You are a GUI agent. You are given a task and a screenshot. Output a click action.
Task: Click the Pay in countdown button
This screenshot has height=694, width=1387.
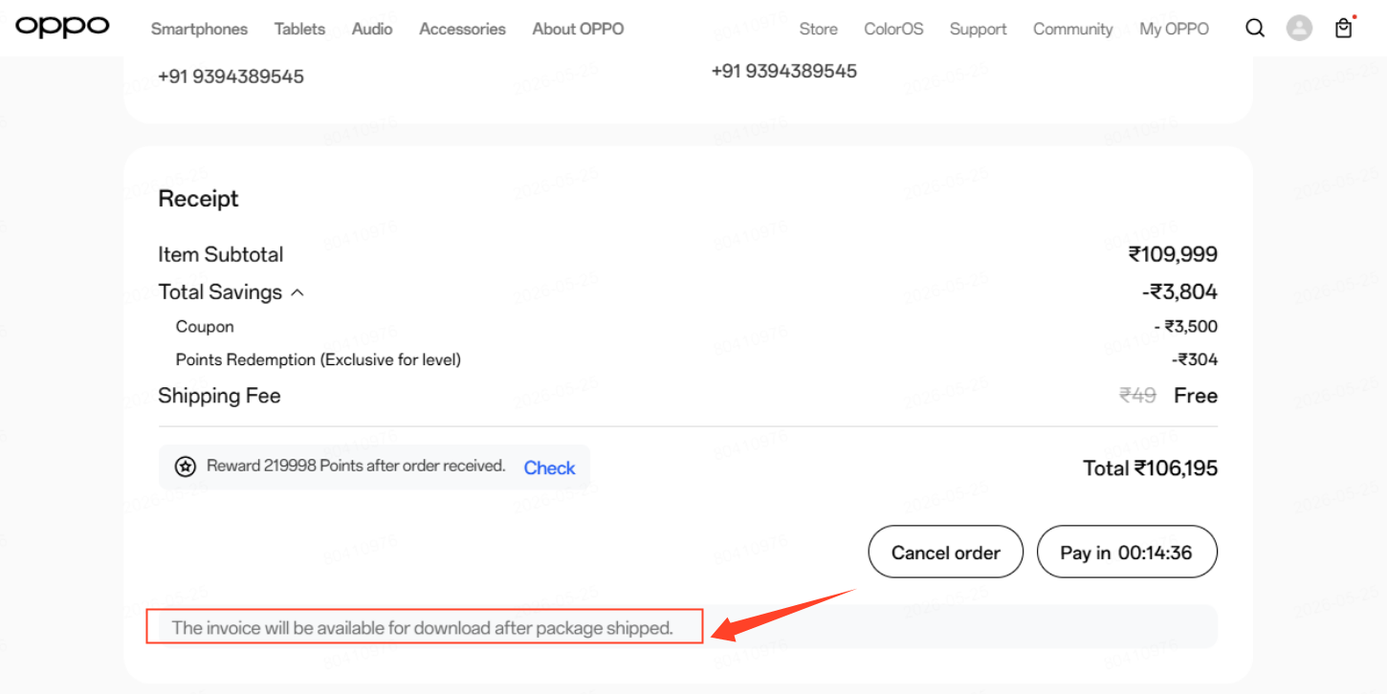(x=1127, y=552)
